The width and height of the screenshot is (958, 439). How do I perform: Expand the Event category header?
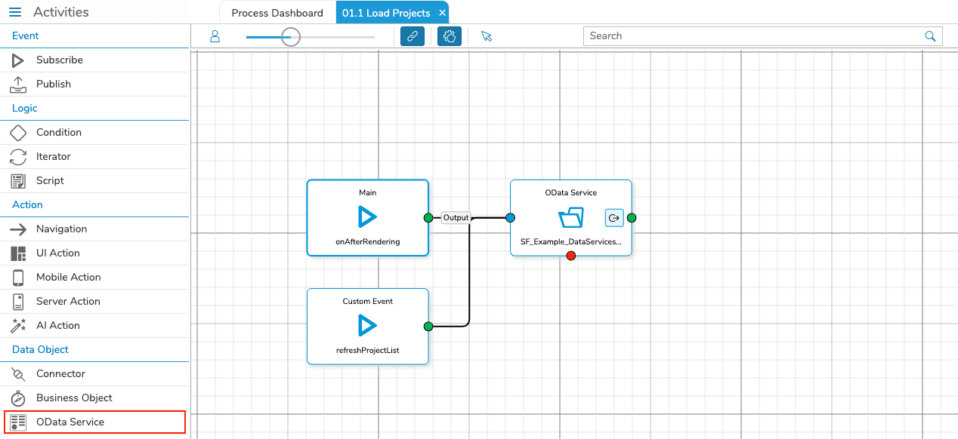23,35
